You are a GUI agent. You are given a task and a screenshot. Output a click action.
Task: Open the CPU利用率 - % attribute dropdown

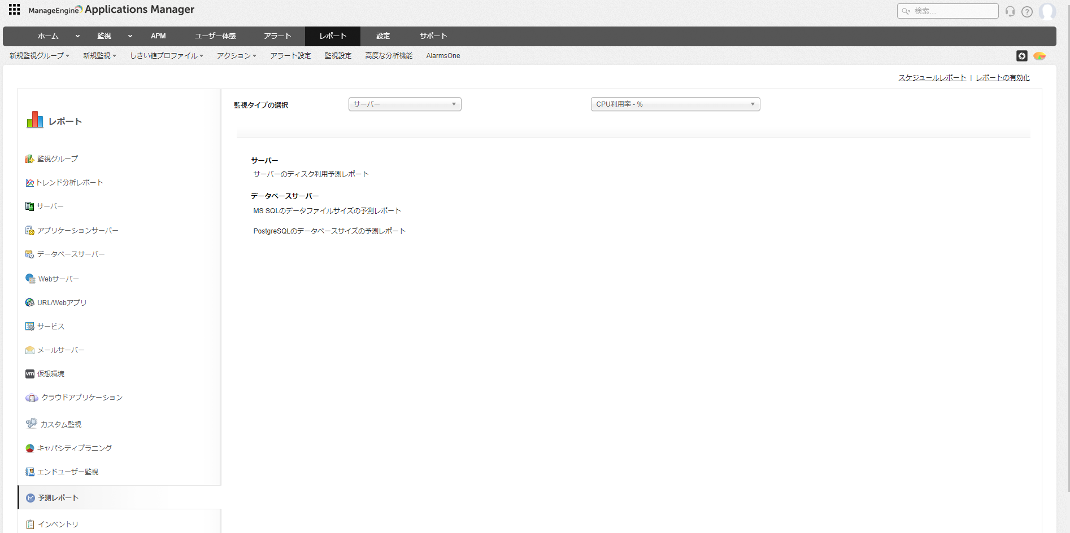point(675,104)
